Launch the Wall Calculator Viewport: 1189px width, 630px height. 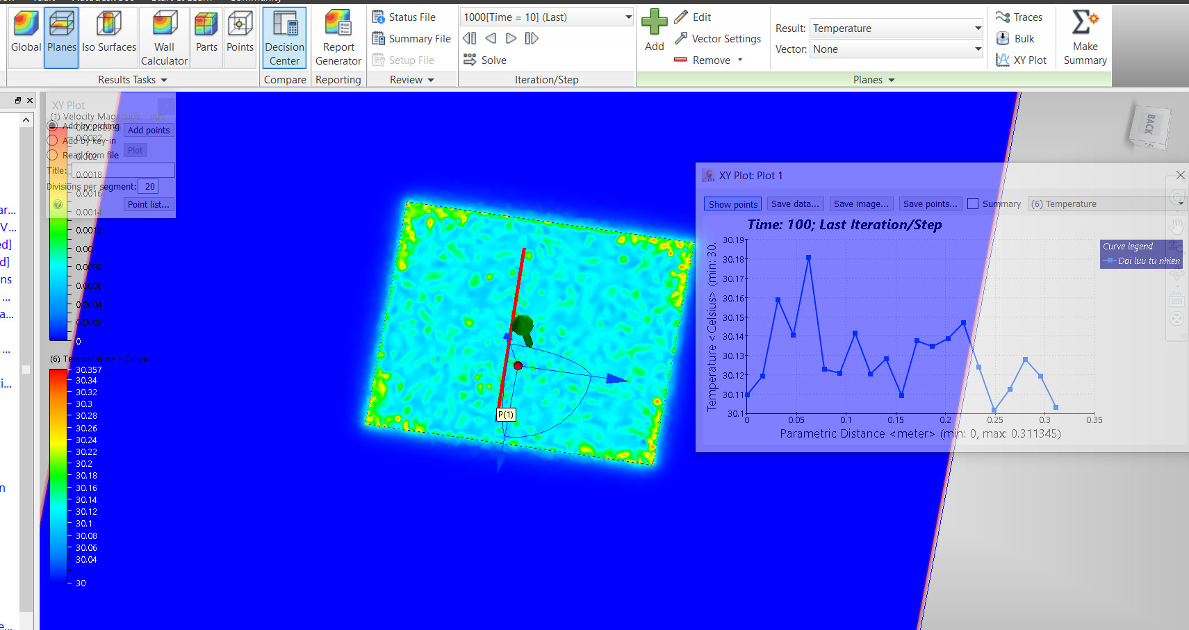coord(165,38)
